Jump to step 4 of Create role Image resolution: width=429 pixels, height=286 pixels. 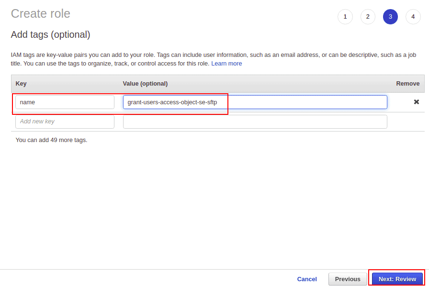click(x=413, y=17)
